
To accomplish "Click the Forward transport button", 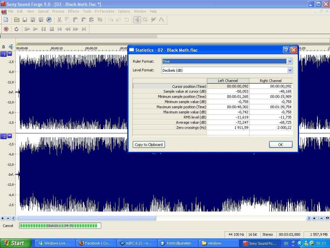I will click(75, 29).
